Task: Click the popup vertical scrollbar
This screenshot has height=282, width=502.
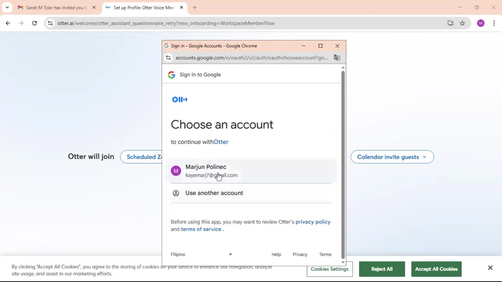Action: [343, 164]
